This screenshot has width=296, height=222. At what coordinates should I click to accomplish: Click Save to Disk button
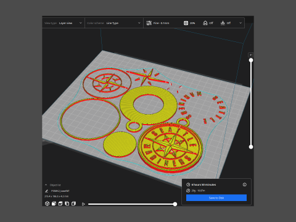[216, 198]
